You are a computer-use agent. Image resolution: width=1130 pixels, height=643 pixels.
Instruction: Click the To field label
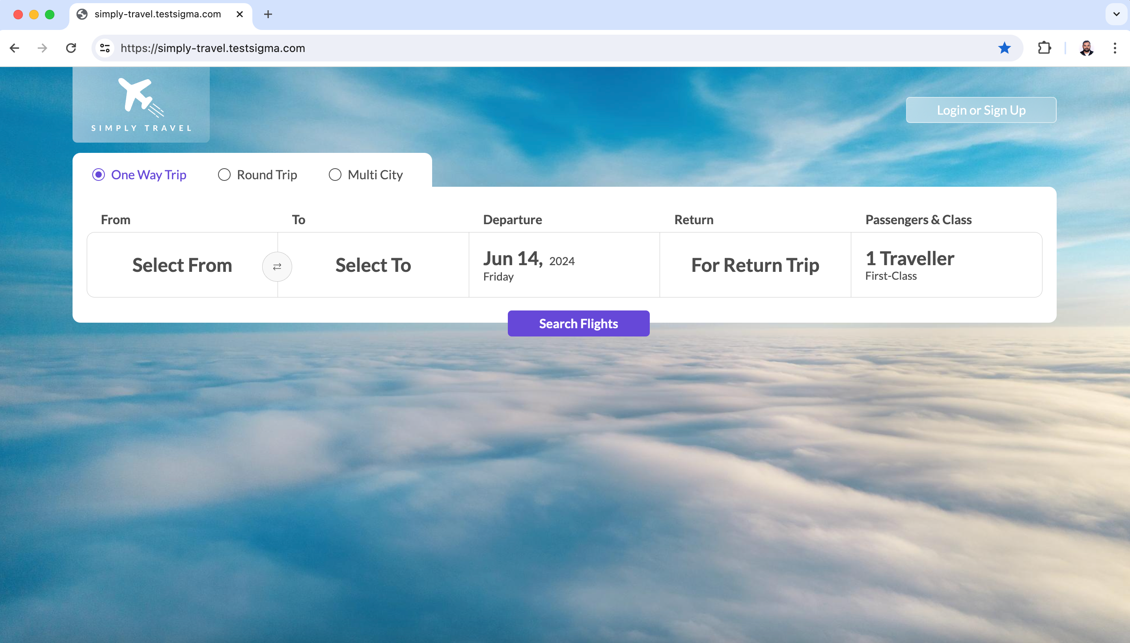(x=299, y=220)
